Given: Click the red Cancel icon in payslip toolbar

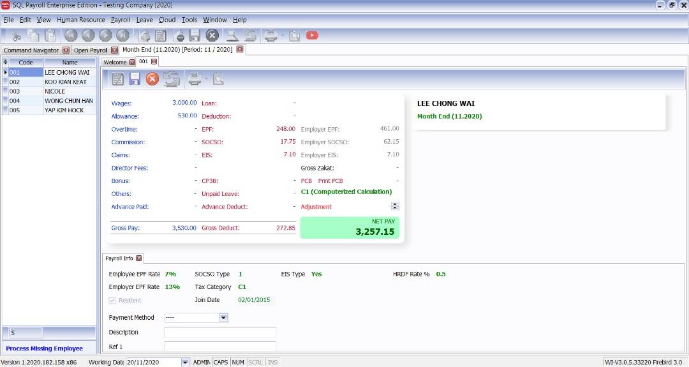Looking at the screenshot, I should [152, 79].
